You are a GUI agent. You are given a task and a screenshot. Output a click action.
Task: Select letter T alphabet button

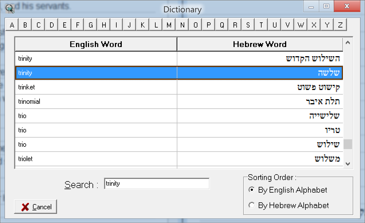point(261,25)
